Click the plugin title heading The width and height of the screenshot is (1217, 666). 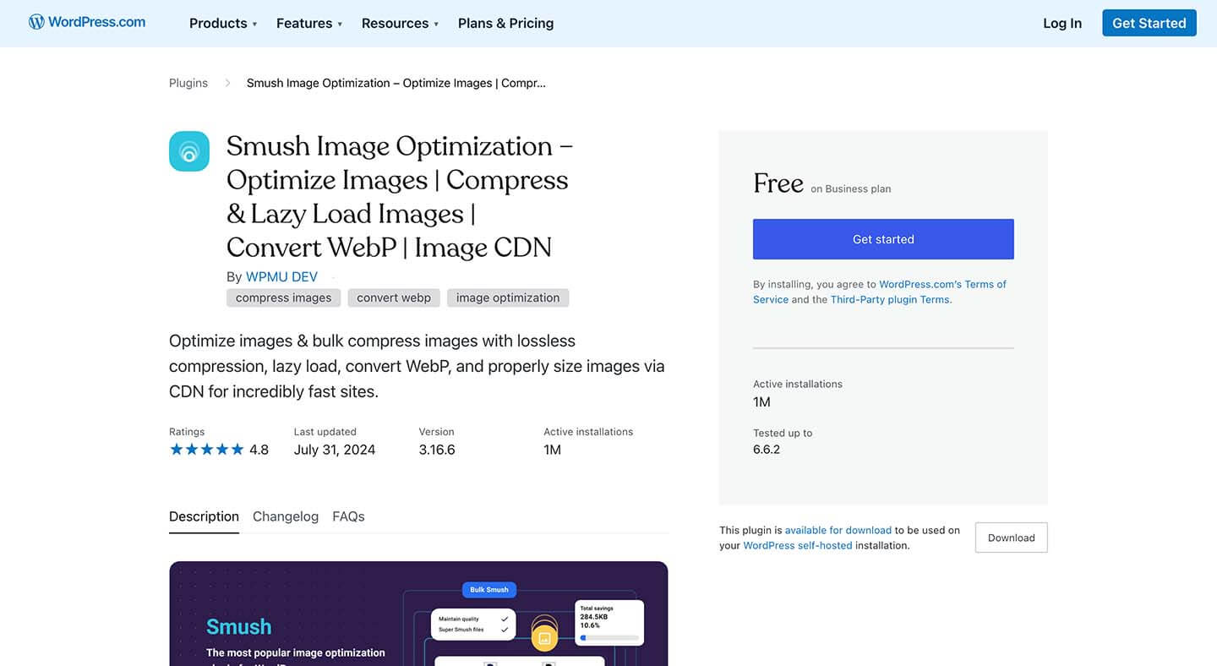coord(400,196)
